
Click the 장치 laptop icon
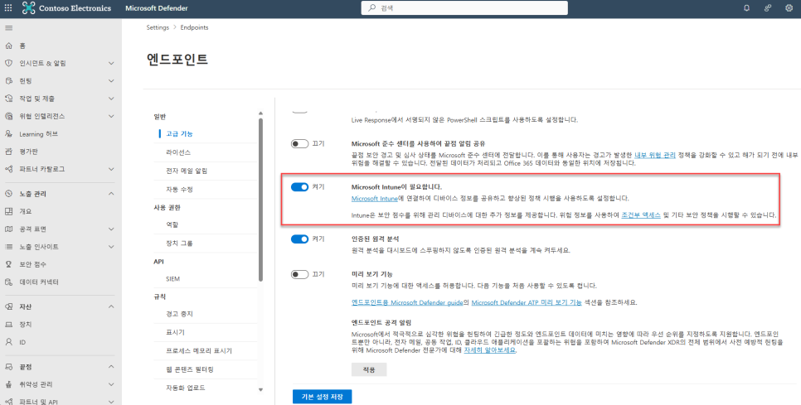[x=8, y=325]
